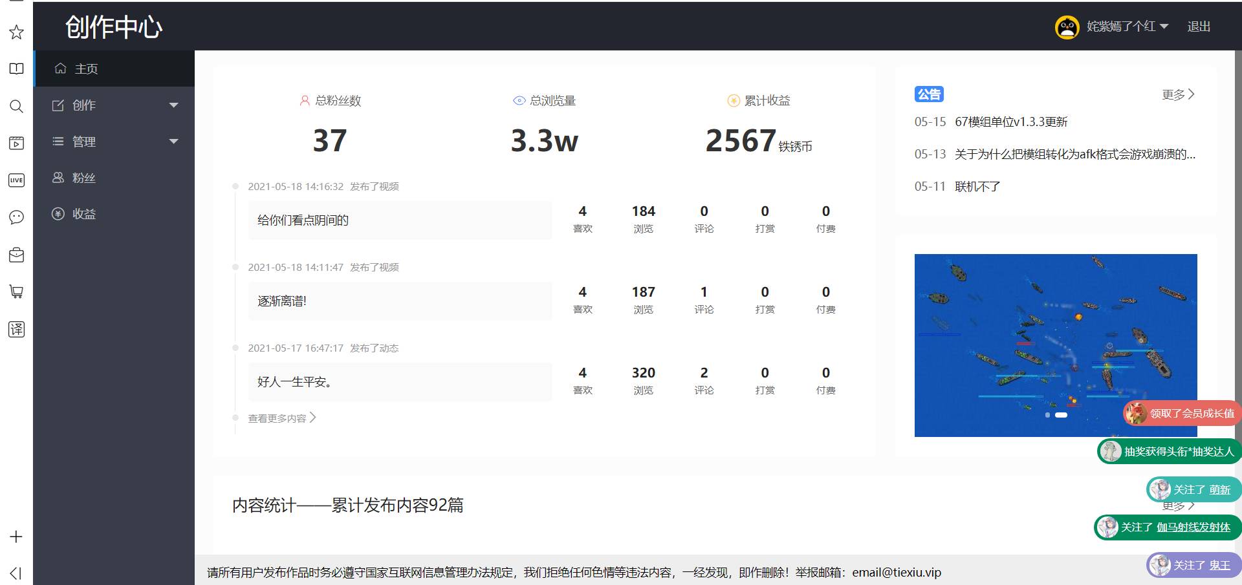Screen dimensions: 1242x585
Task: Select 收益 in the navigation menu
Action: [x=83, y=214]
